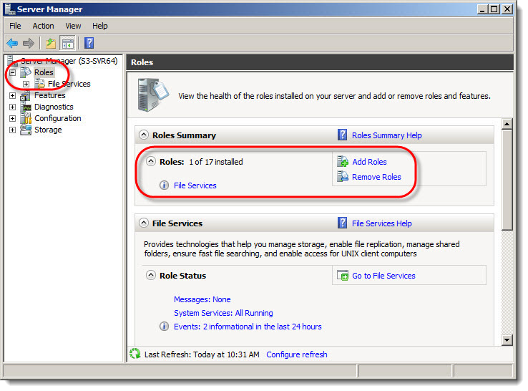Click Go to File Services link
Image resolution: width=528 pixels, height=391 pixels.
pos(383,276)
